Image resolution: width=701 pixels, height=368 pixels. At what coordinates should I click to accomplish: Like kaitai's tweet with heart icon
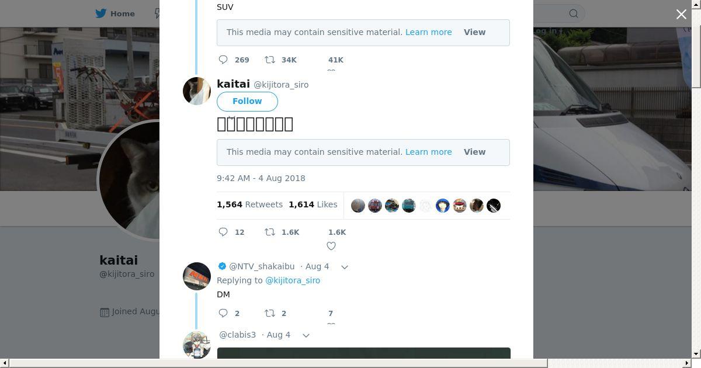click(331, 246)
